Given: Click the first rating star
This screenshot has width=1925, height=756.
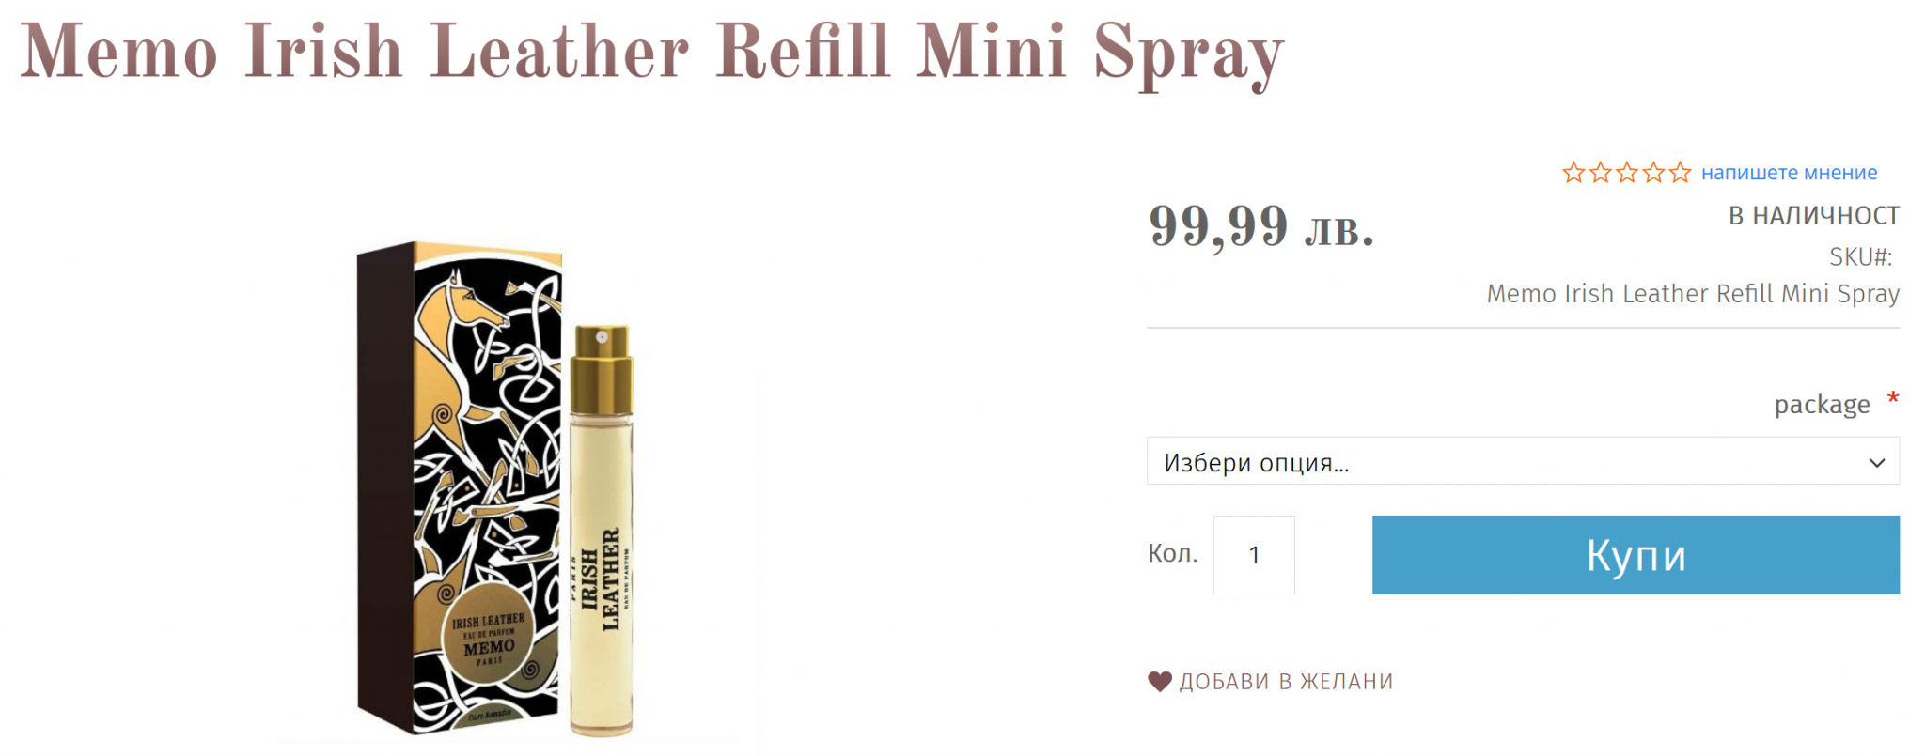Looking at the screenshot, I should pyautogui.click(x=1573, y=173).
